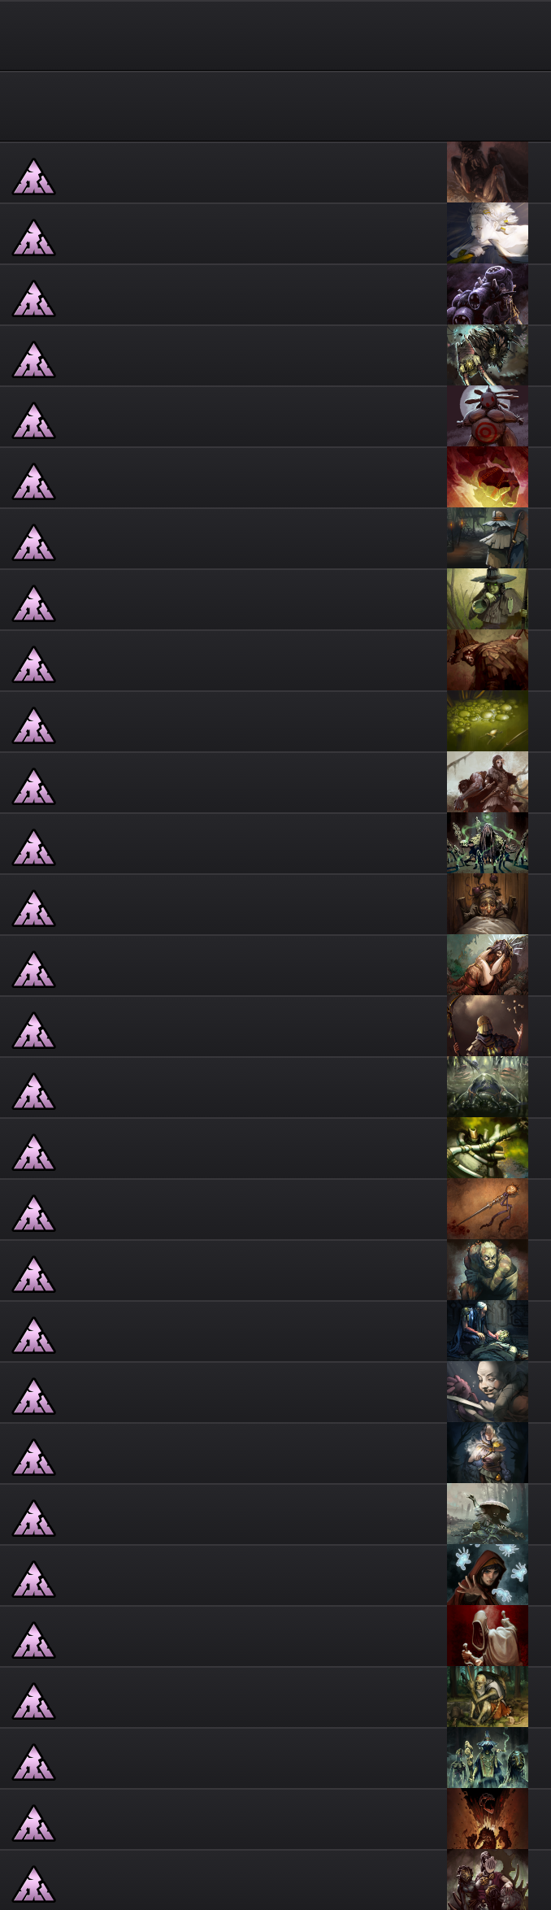Image resolution: width=551 pixels, height=1910 pixels.
Task: Open the pale goblin sitting in the forest thumbnail
Action: [x=488, y=1697]
